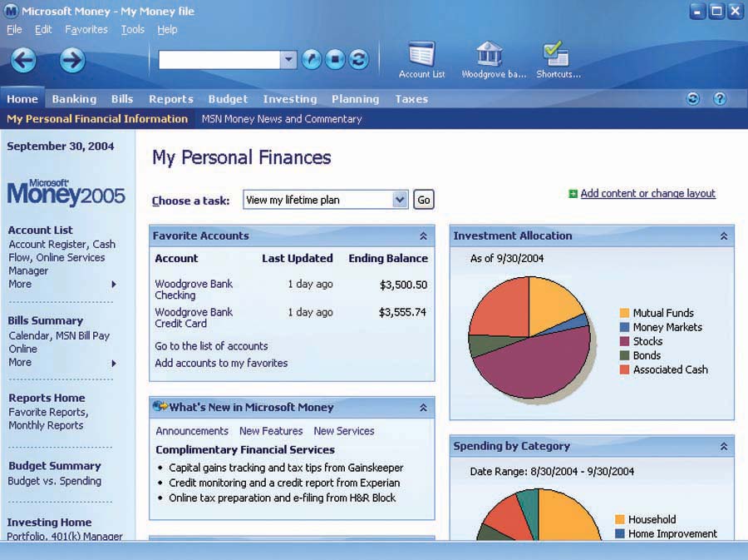This screenshot has height=560, width=748.
Task: Switch to the Bills tab
Action: [122, 99]
